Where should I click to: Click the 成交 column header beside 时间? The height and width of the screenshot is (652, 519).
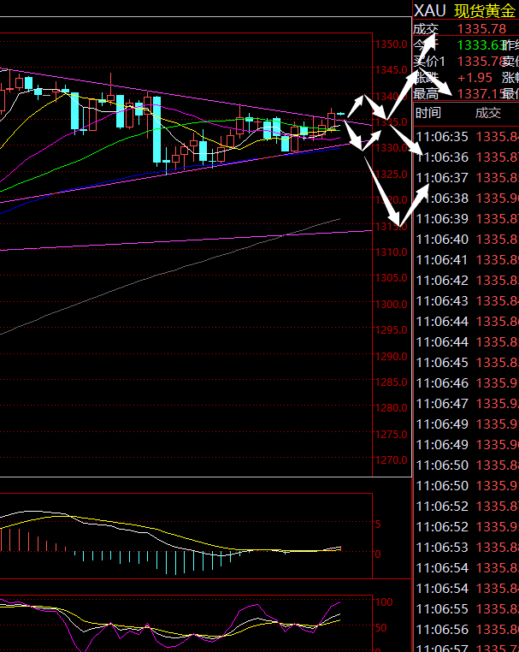488,113
